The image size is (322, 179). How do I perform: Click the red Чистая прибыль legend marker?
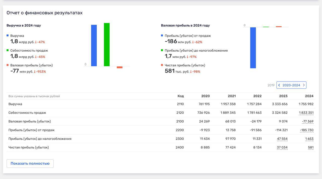tap(162, 65)
